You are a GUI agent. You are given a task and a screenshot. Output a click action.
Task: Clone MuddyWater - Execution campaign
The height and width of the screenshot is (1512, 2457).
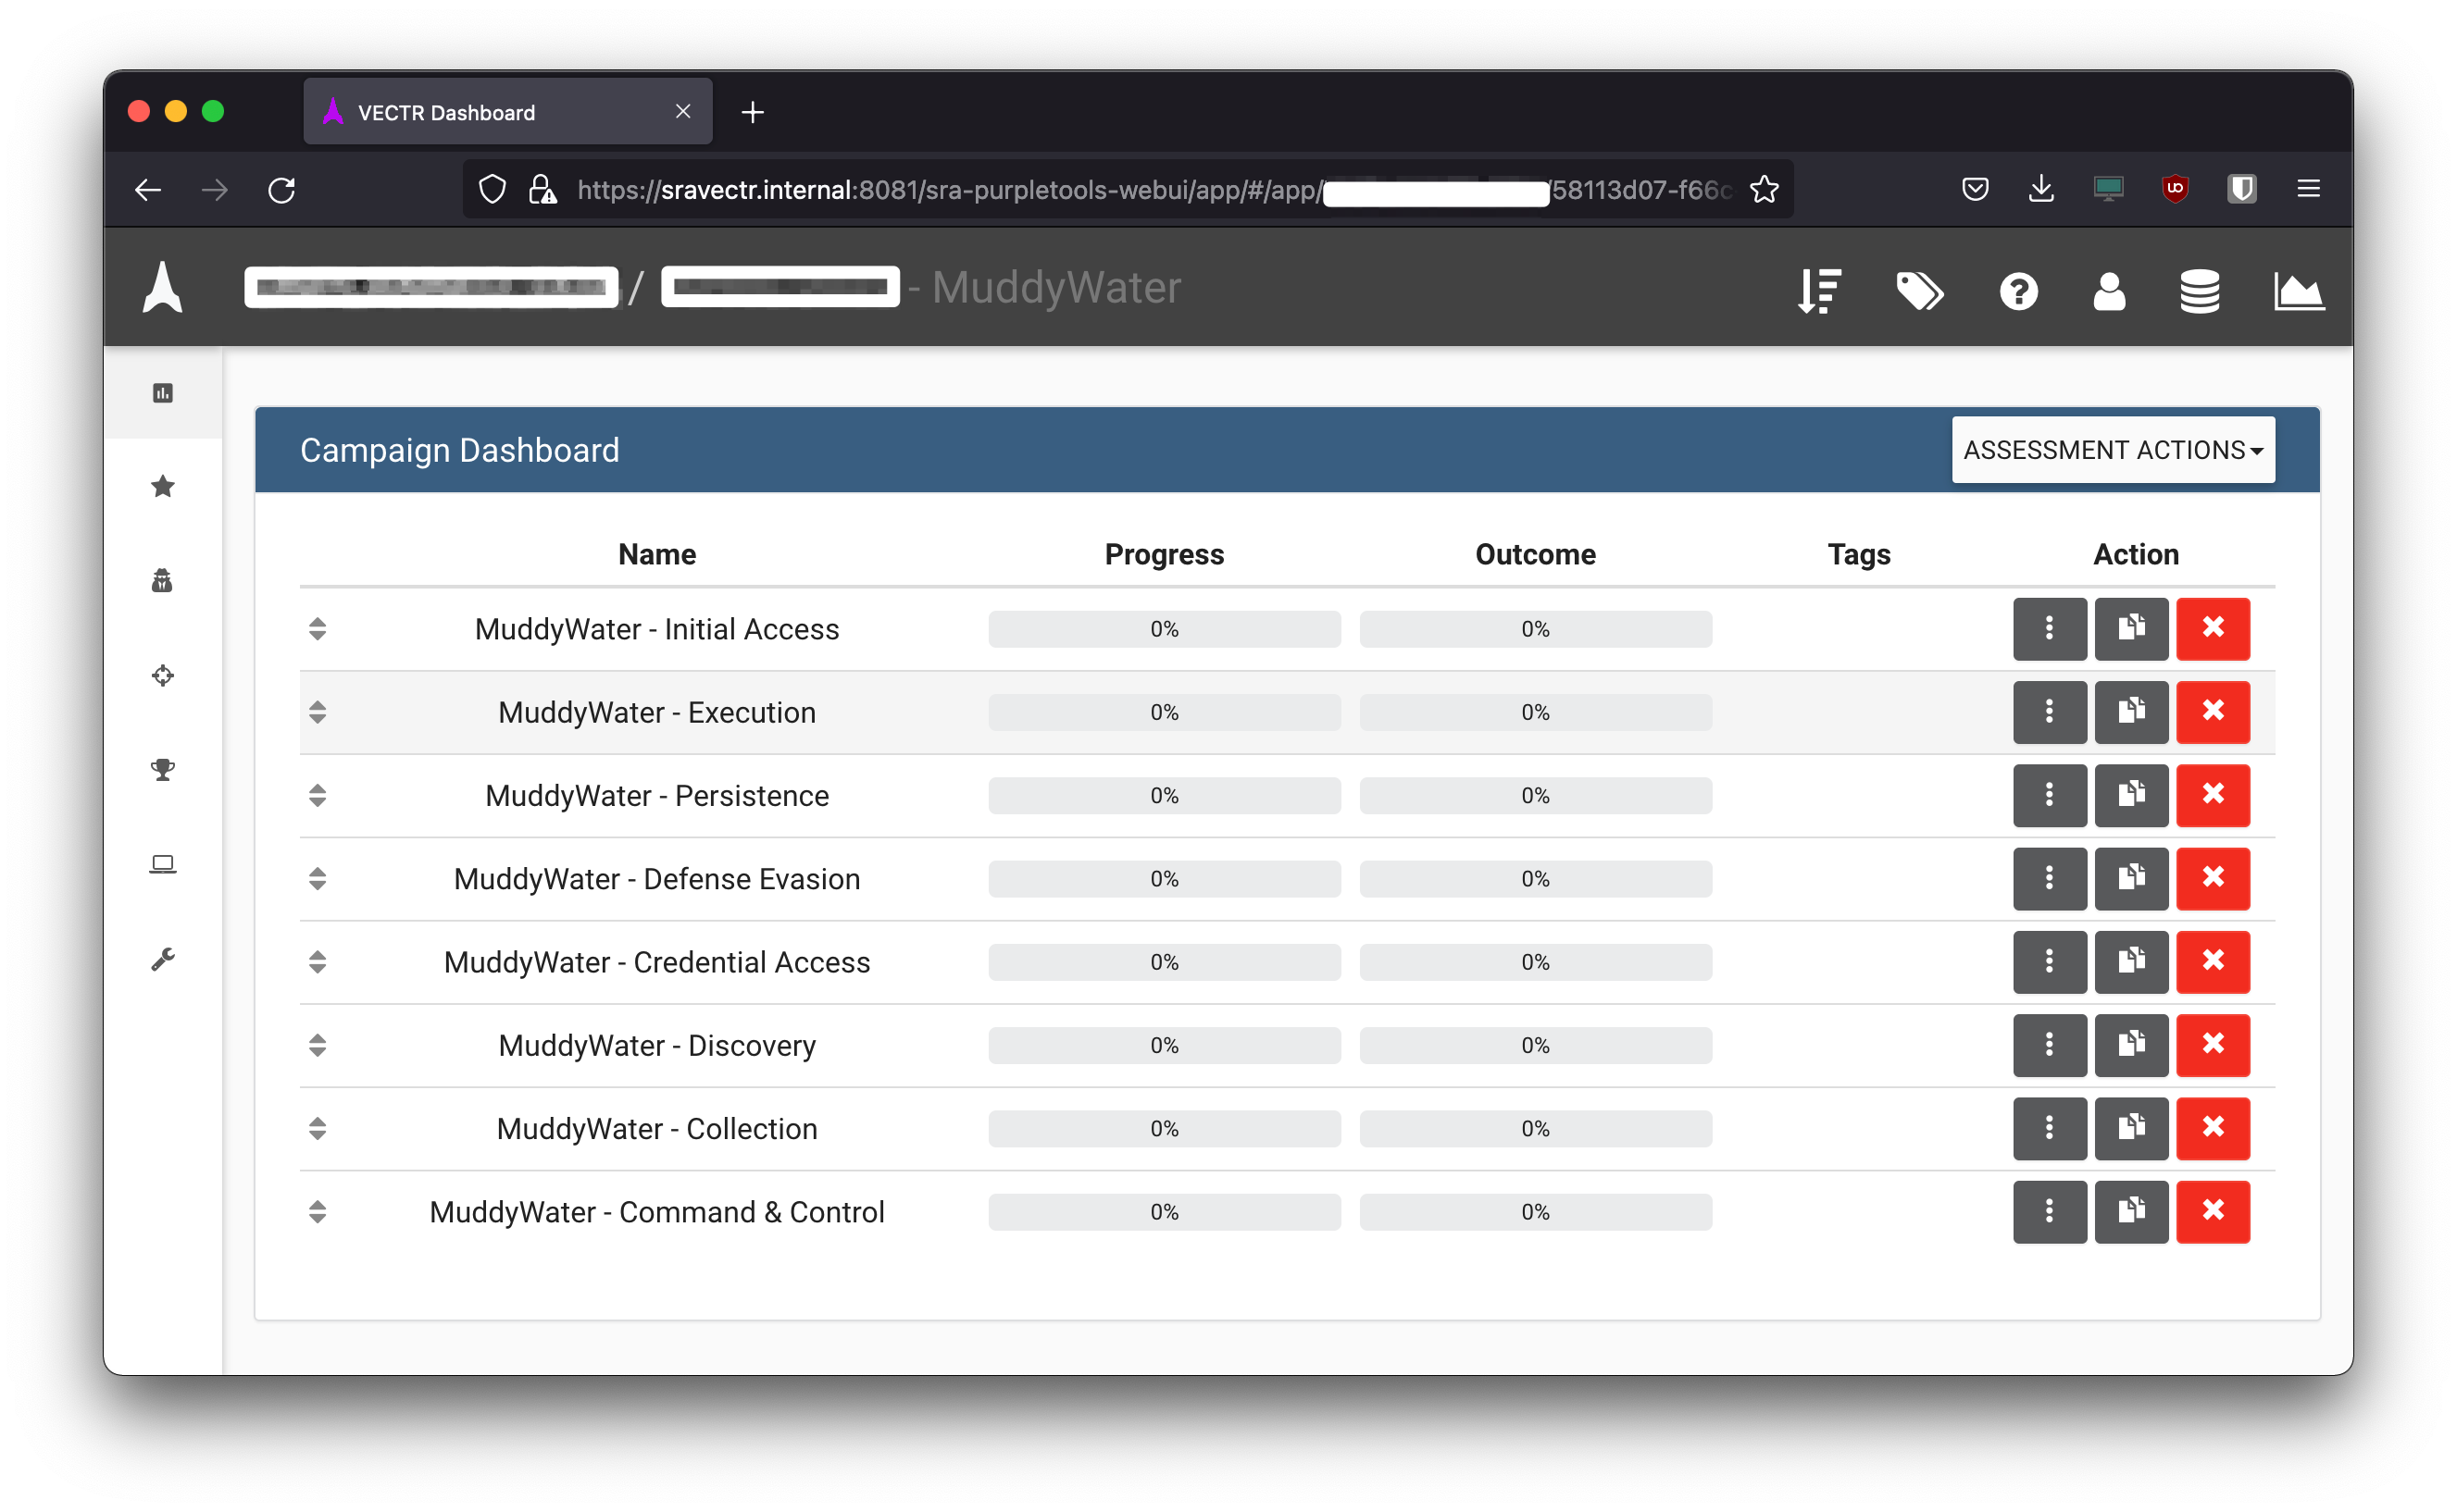tap(2131, 711)
